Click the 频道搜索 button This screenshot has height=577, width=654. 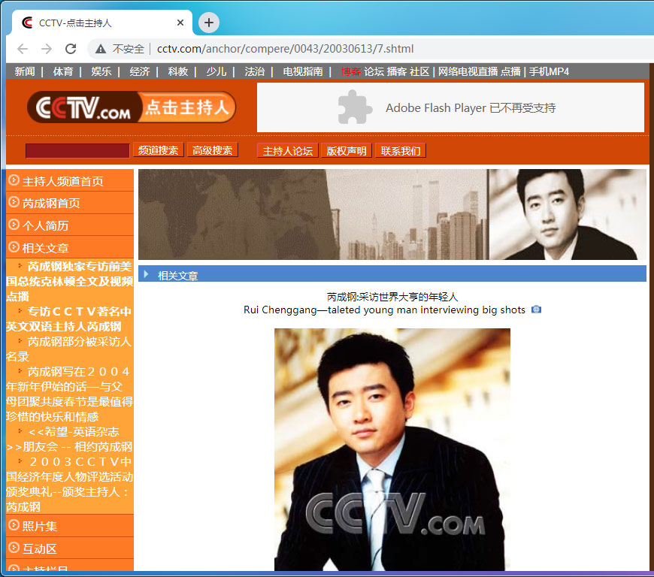coord(159,150)
